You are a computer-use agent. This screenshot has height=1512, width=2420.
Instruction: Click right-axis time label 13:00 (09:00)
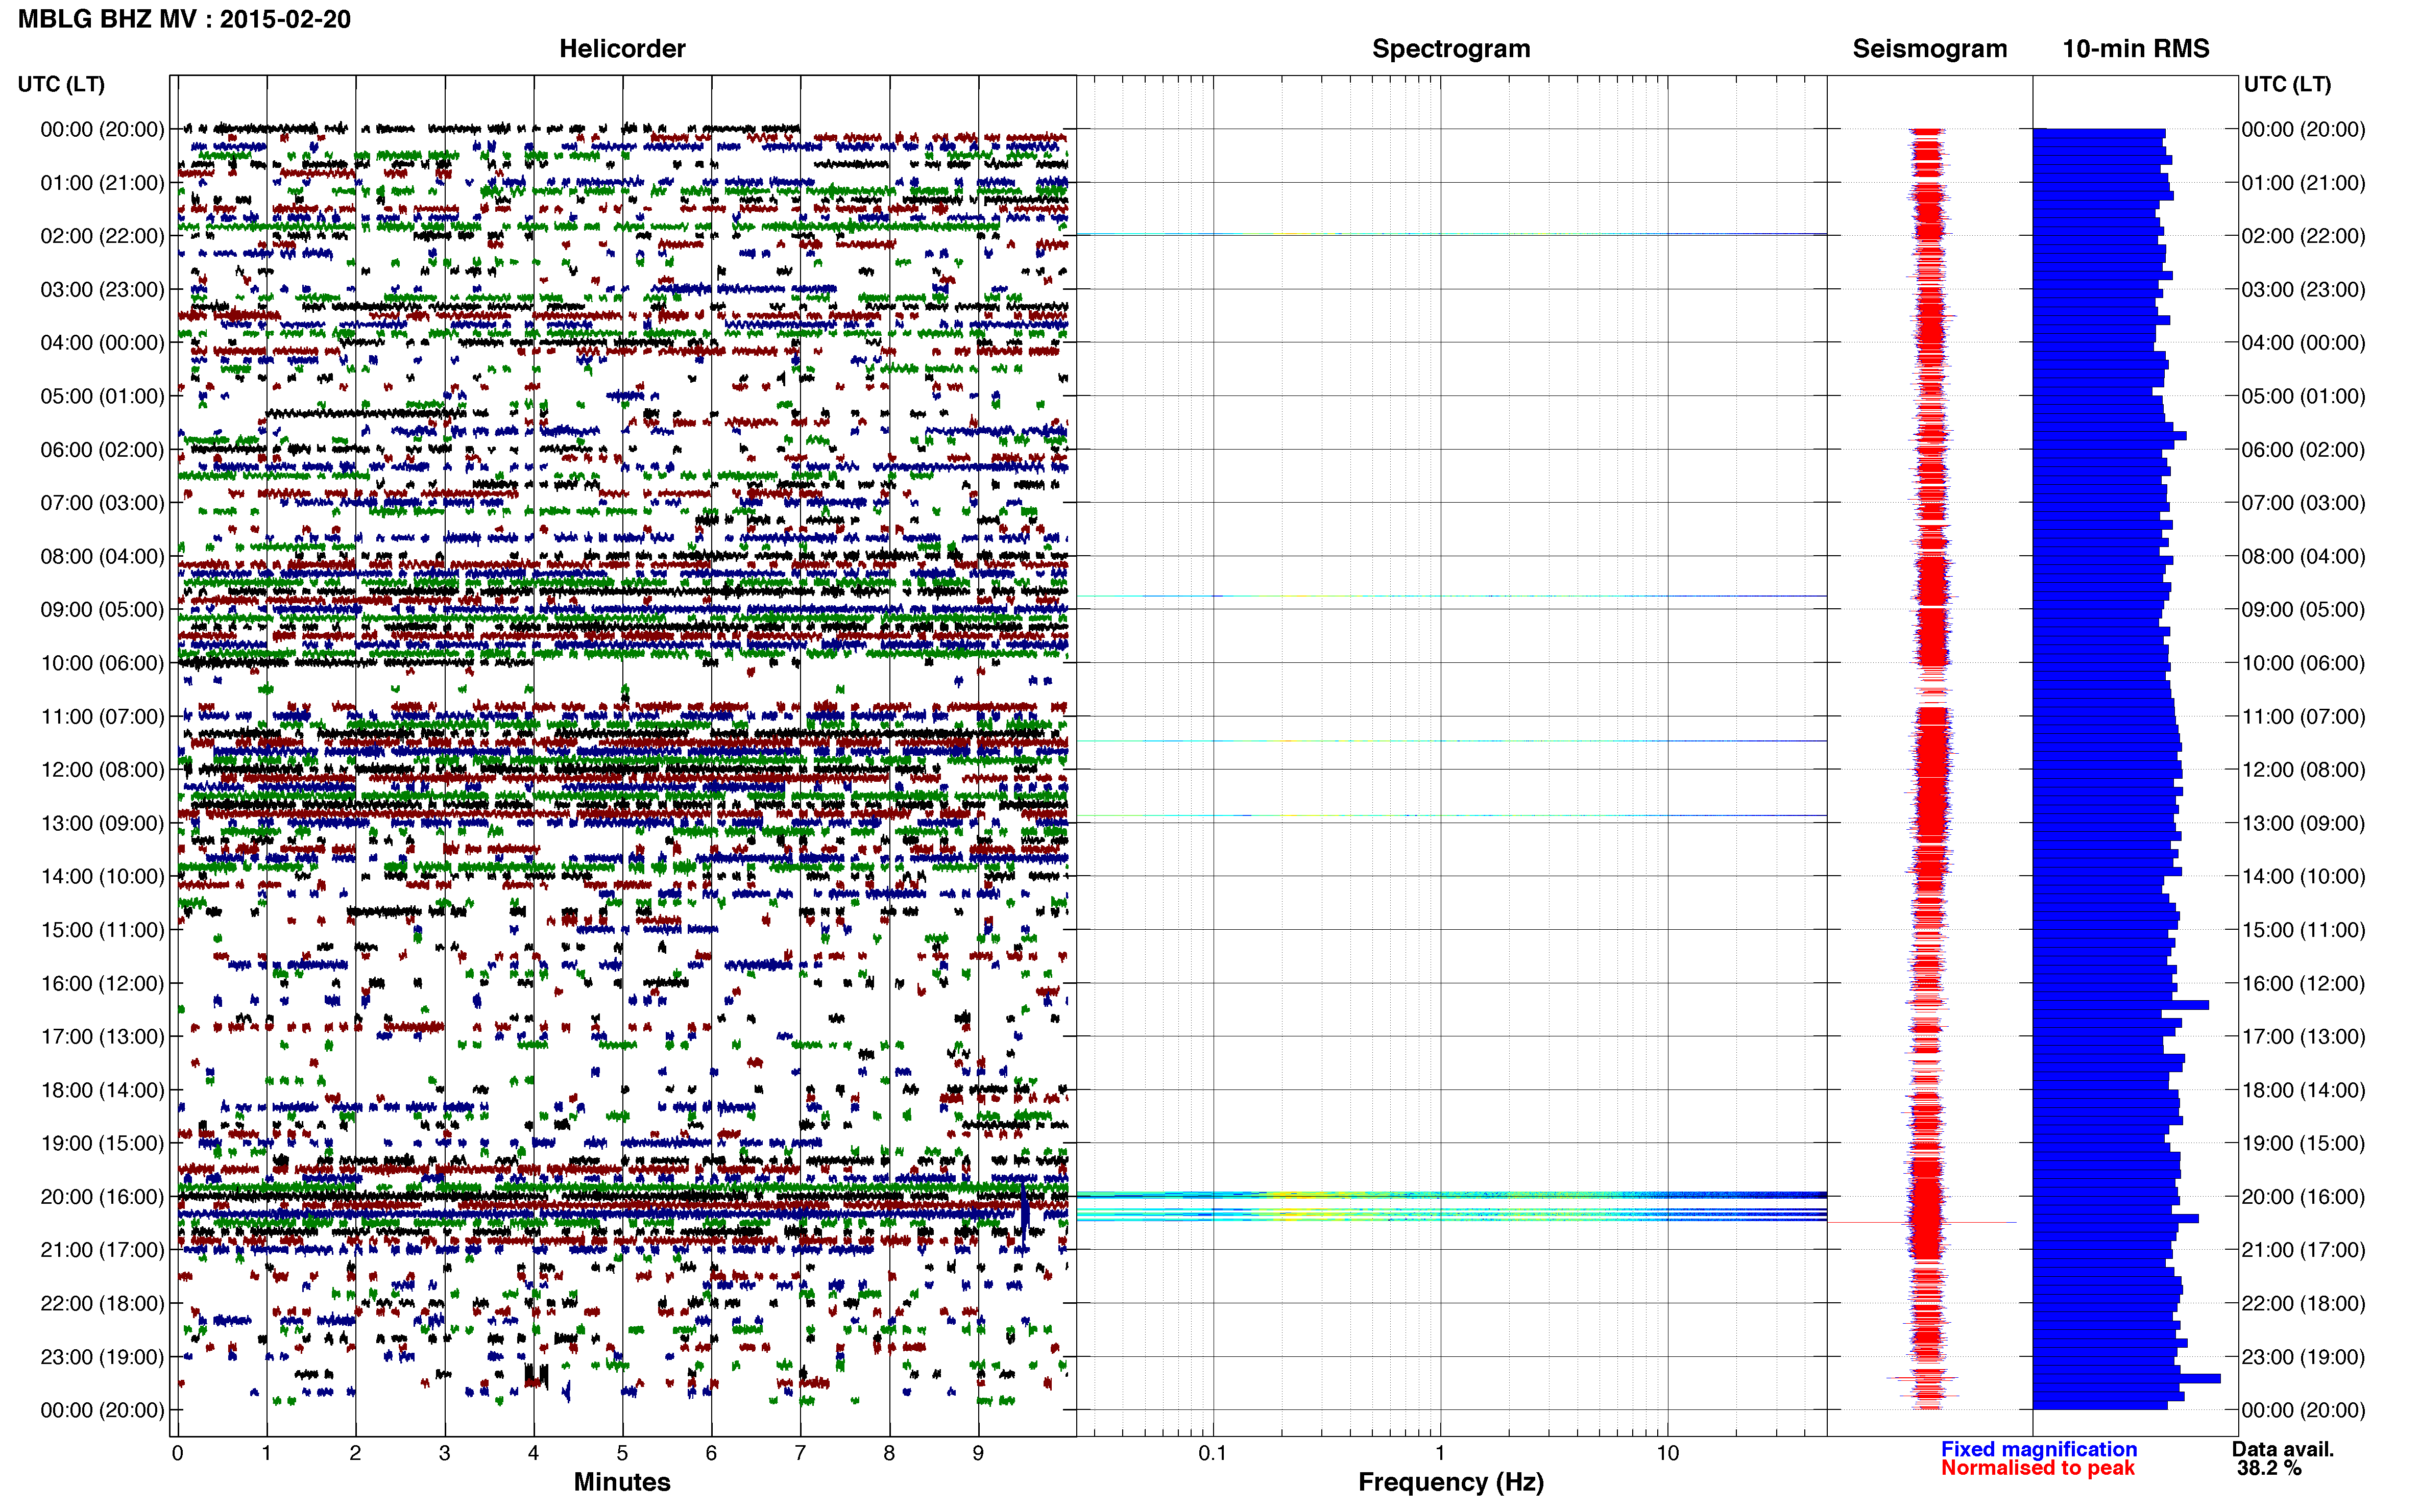coord(2303,823)
